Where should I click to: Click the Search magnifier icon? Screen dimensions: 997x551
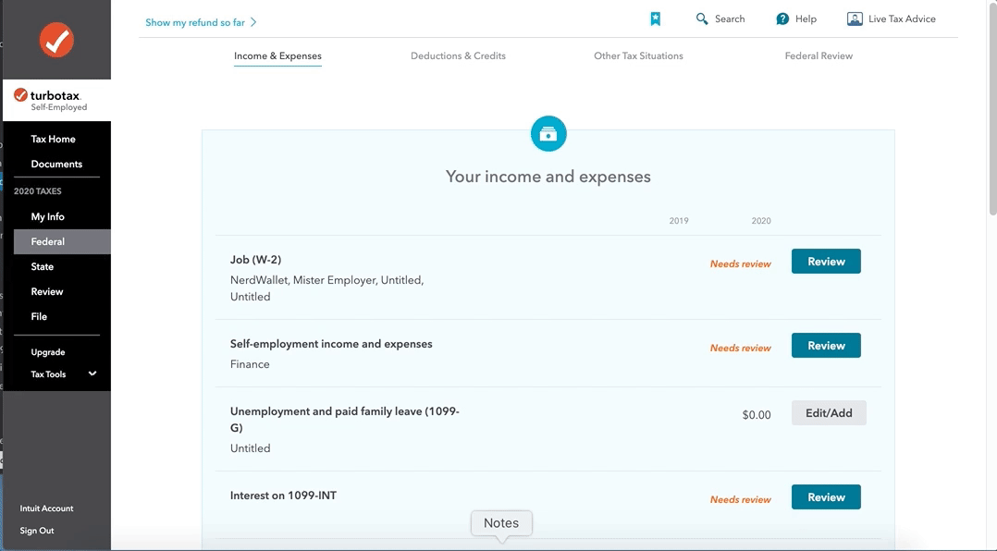(x=702, y=19)
